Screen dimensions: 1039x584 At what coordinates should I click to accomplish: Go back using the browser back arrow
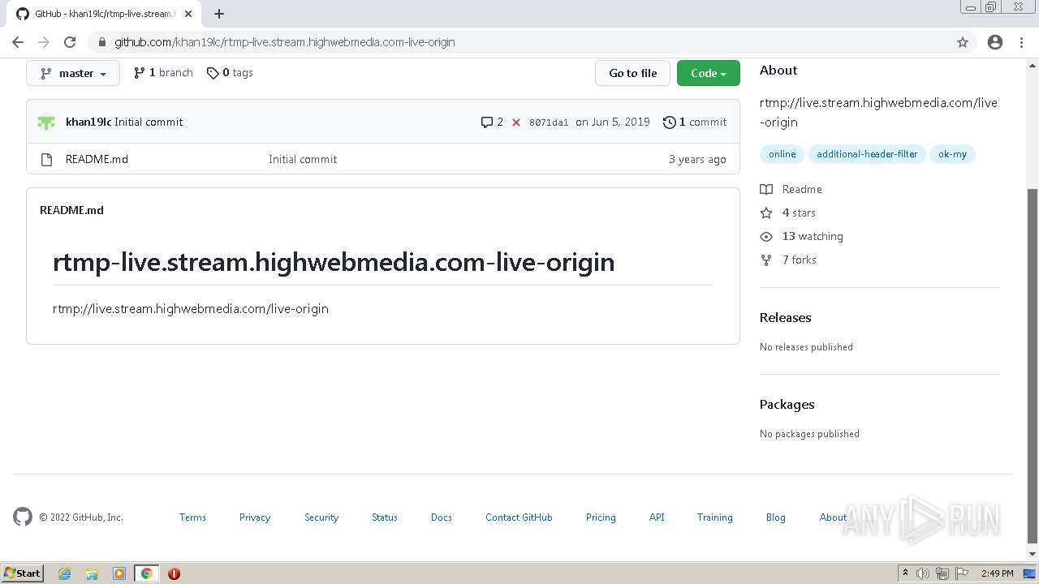pyautogui.click(x=18, y=42)
